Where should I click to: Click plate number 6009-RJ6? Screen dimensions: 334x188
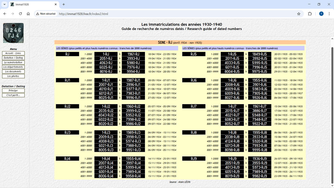pos(232,93)
